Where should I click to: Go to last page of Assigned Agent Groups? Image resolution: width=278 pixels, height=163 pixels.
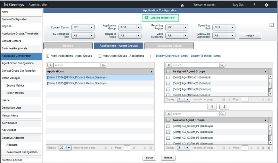coord(269,99)
